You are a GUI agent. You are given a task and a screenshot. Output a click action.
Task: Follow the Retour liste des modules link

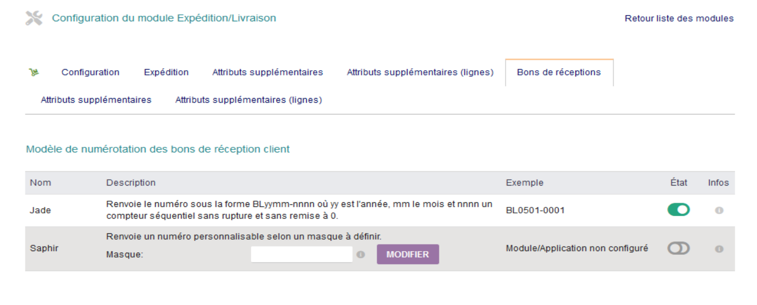679,18
